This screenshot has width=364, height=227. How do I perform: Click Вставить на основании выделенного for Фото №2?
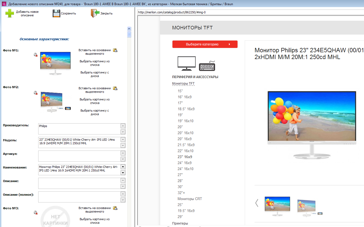[95, 90]
